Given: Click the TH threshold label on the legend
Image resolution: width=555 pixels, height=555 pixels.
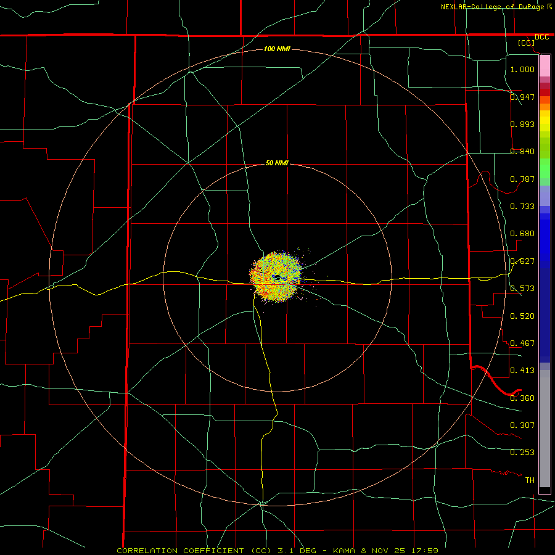Looking at the screenshot, I should (x=530, y=480).
